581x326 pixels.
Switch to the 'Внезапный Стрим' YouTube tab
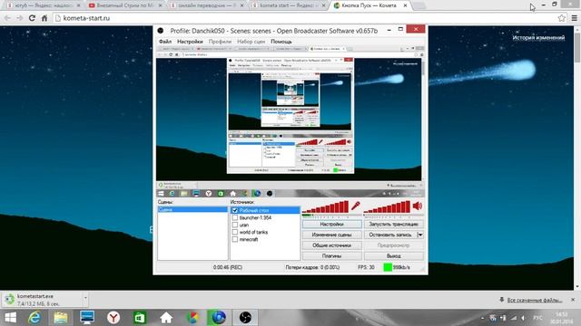coord(125,5)
